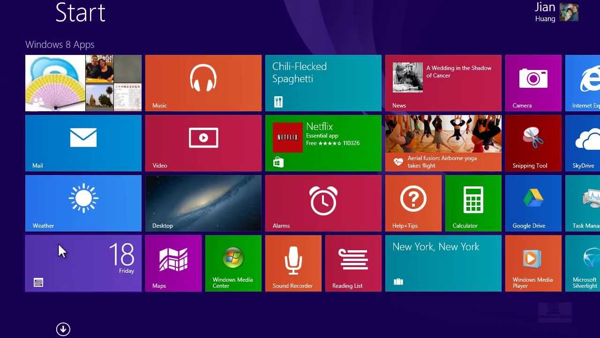The image size is (600, 338).
Task: Click the Start heading text
Action: coord(80,12)
